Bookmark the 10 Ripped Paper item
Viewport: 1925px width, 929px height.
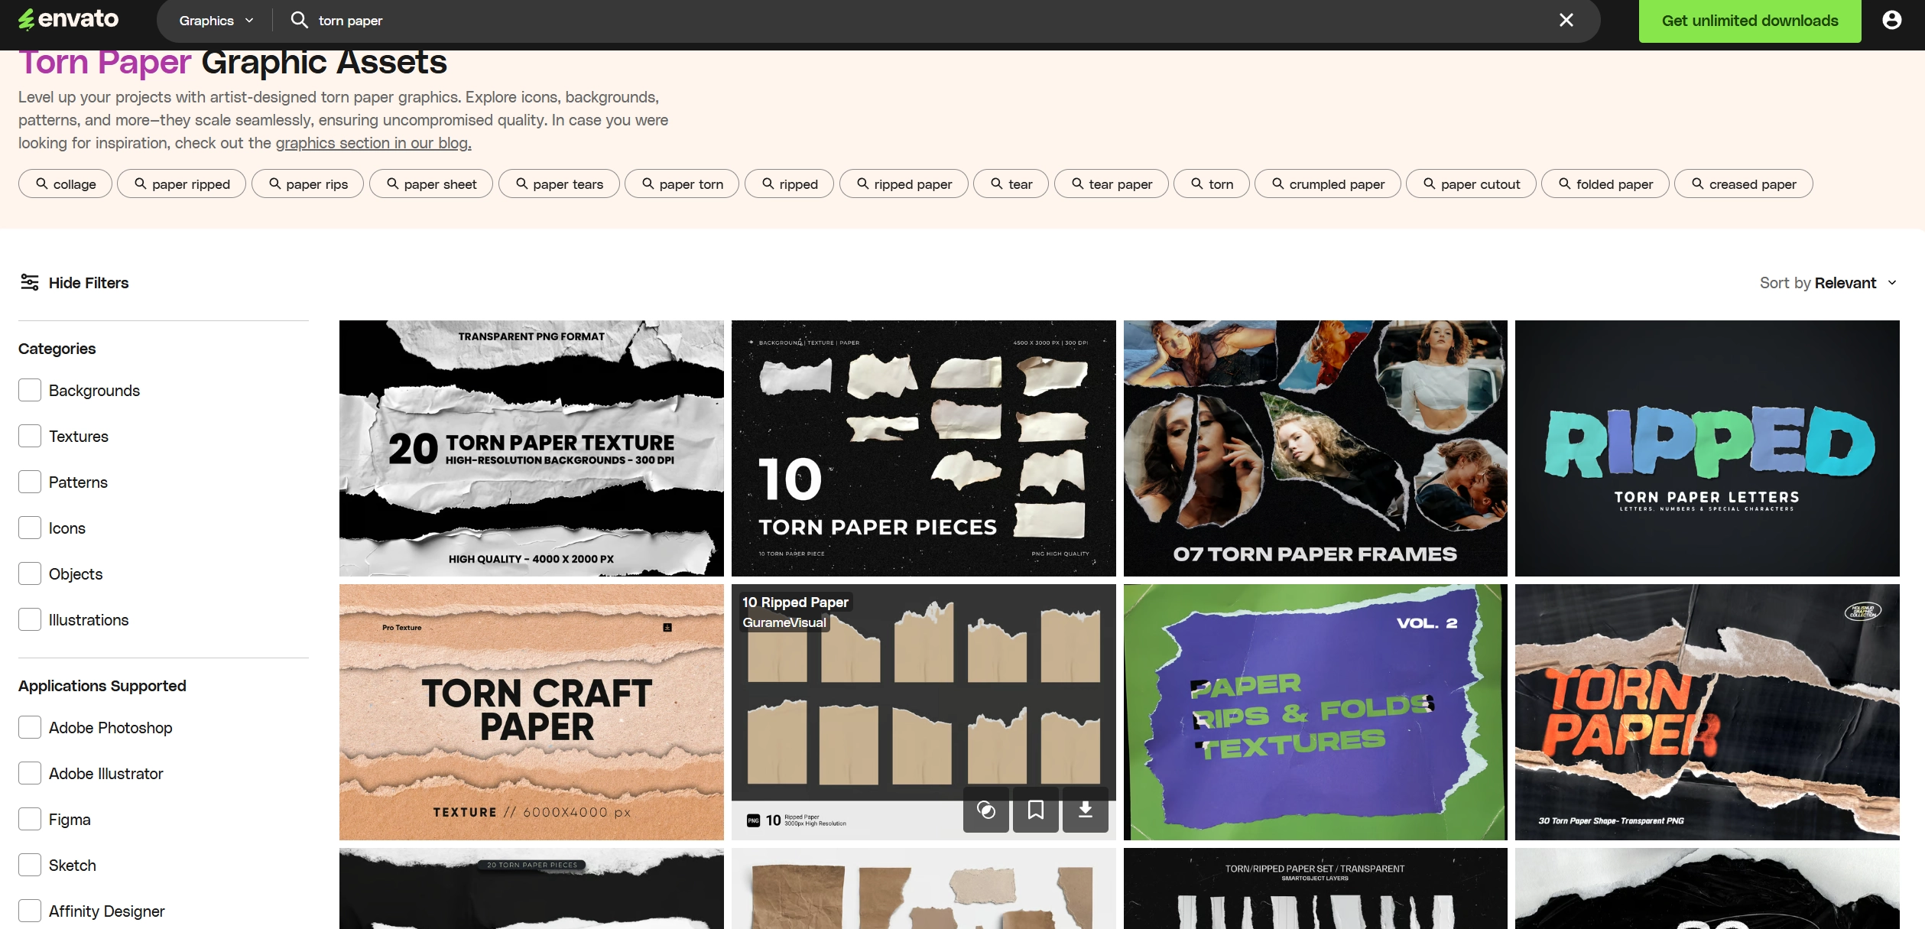[x=1036, y=810]
